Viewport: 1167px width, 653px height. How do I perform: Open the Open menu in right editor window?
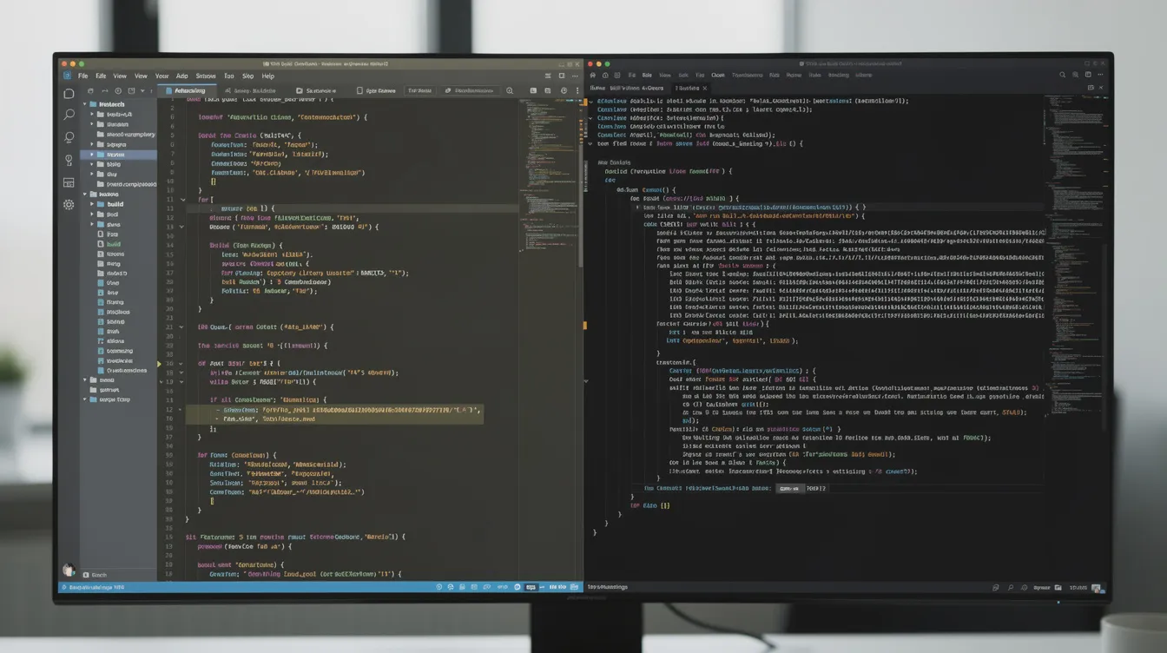717,76
